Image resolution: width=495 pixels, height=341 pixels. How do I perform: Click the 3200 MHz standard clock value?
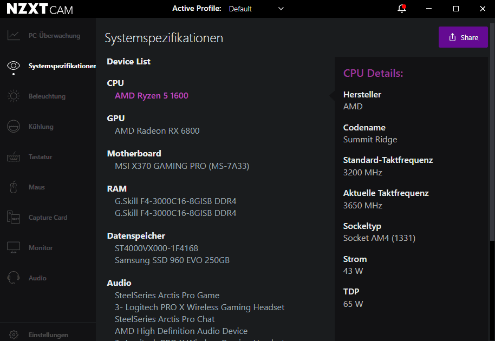(x=363, y=173)
